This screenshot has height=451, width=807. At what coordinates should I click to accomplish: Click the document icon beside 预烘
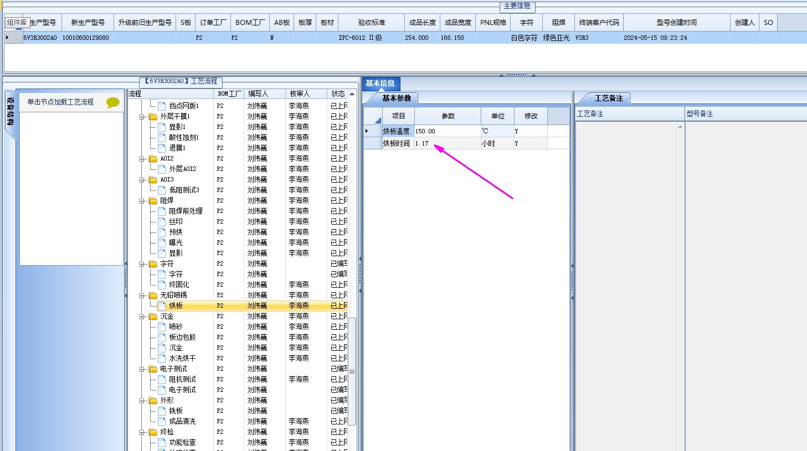[162, 232]
